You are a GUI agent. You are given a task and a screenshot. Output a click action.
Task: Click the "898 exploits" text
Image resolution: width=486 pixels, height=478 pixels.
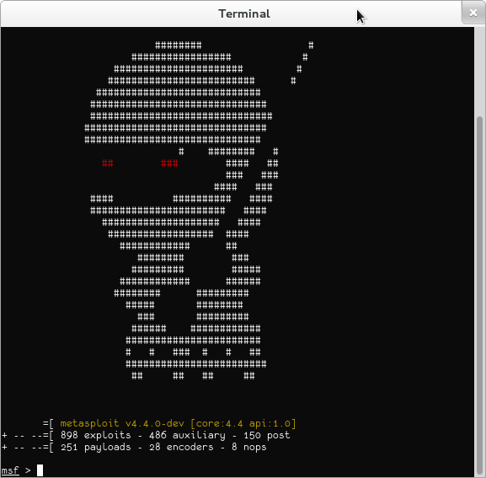(x=96, y=435)
